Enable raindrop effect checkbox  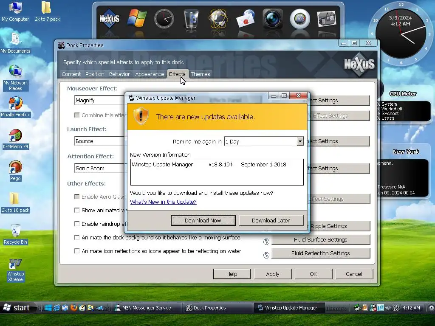[77, 224]
